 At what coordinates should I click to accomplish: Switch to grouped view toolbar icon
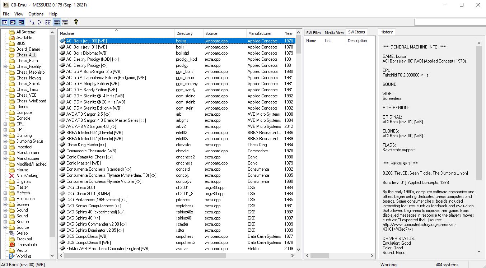tap(65, 22)
